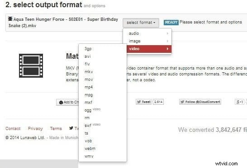This screenshot has height=168, width=247.
Task: Click the Tweet button
Action: point(143,102)
